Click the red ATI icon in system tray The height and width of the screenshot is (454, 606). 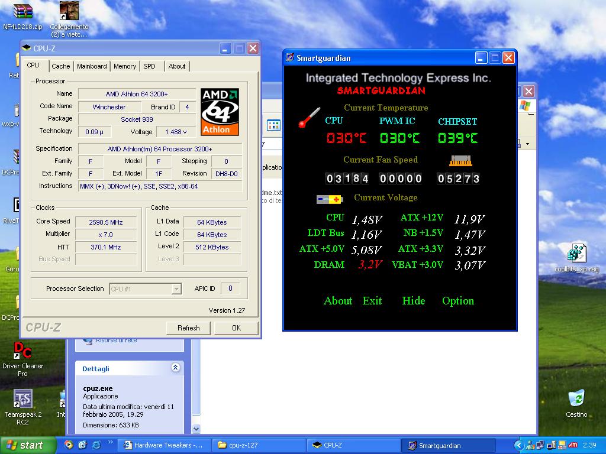573,445
